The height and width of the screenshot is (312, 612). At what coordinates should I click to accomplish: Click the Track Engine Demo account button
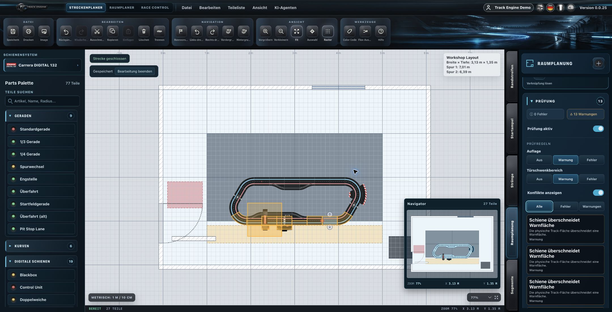509,8
